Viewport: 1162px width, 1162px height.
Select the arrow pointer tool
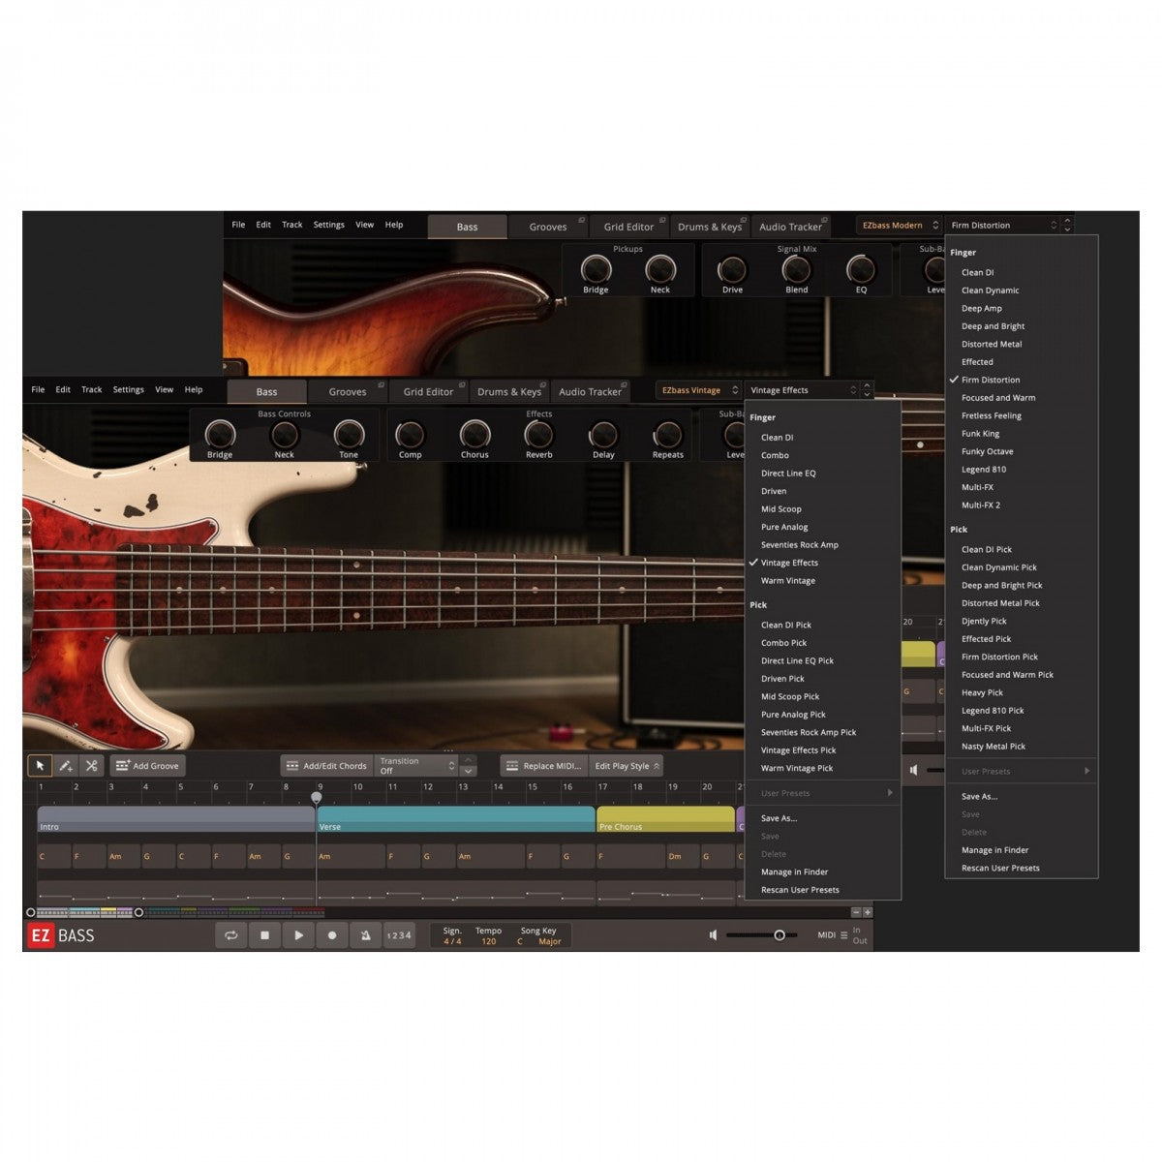coord(40,765)
